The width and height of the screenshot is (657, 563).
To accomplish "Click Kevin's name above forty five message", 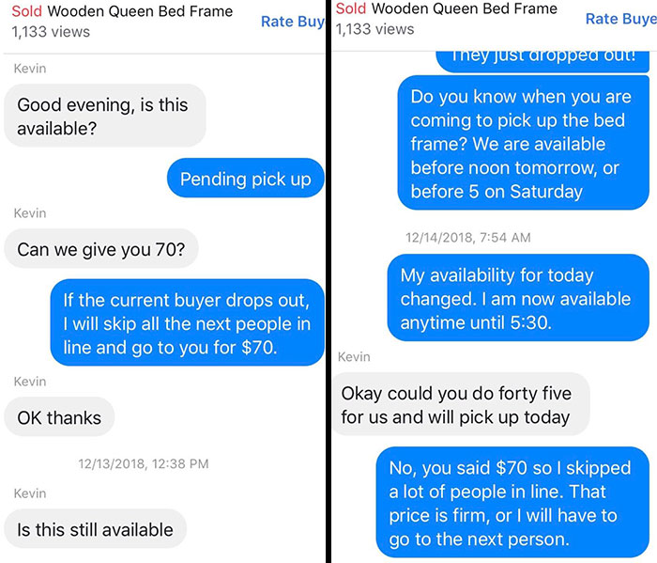I will [x=354, y=357].
